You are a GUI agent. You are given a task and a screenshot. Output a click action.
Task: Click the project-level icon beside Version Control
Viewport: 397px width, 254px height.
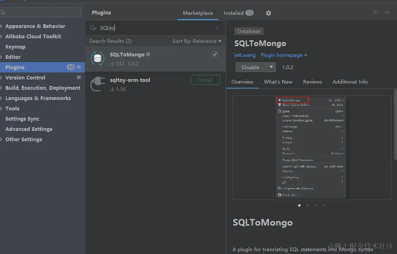click(x=79, y=77)
